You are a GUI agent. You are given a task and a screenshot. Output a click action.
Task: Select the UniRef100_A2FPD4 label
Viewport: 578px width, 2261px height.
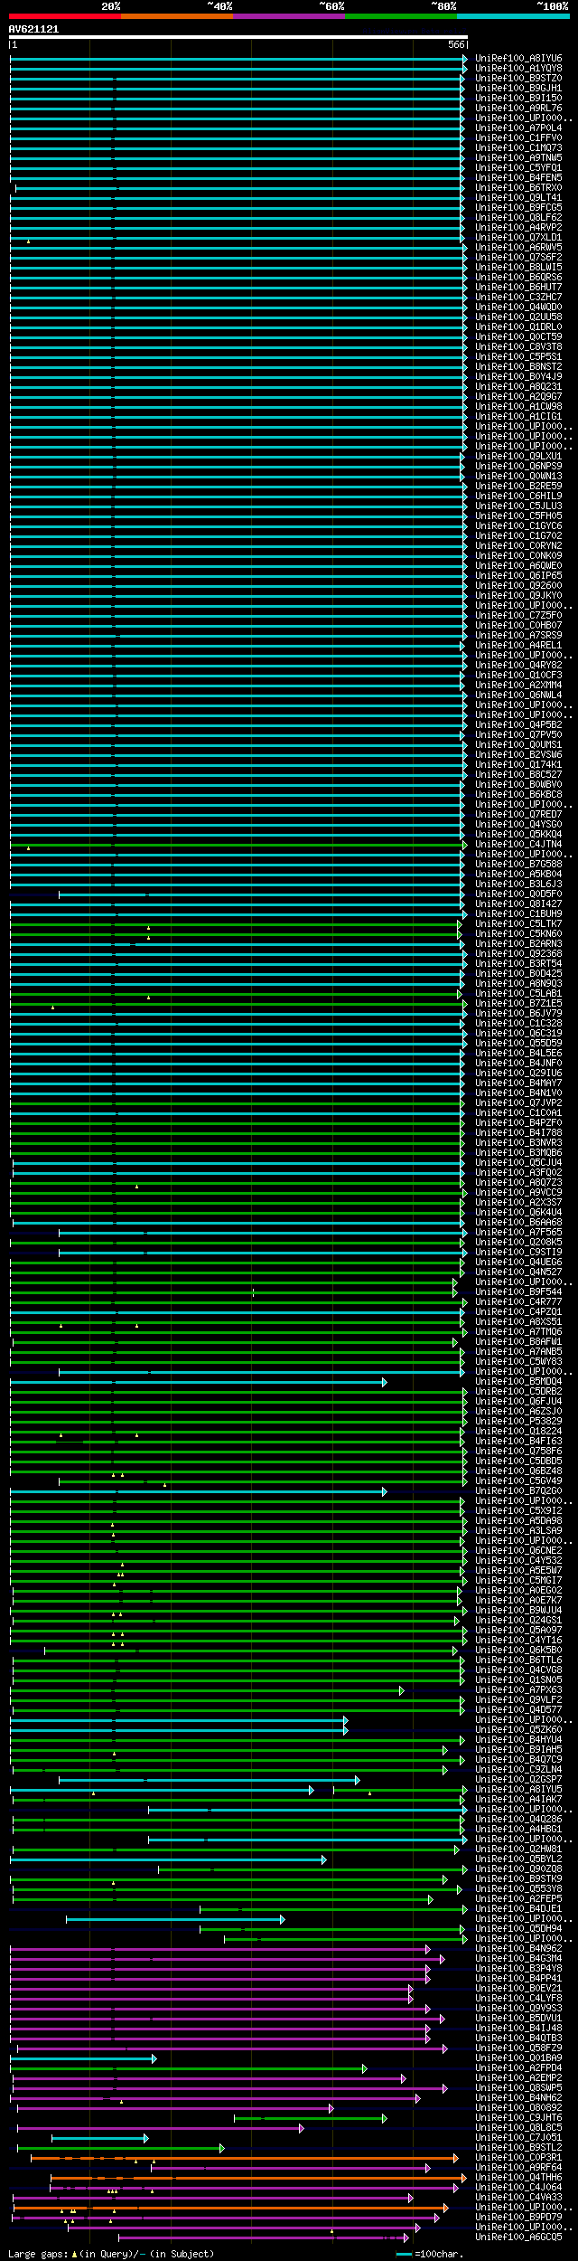(x=518, y=2067)
